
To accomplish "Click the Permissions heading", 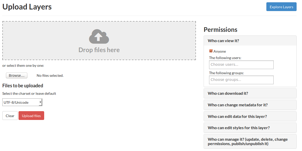I will pyautogui.click(x=220, y=30).
